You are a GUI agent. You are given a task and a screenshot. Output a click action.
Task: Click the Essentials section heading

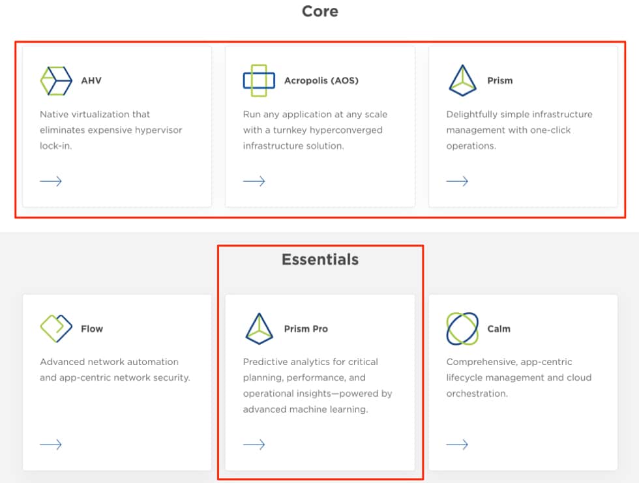point(320,259)
